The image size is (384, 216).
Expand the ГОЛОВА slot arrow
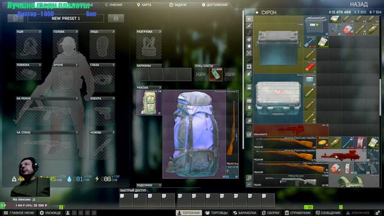point(77,32)
